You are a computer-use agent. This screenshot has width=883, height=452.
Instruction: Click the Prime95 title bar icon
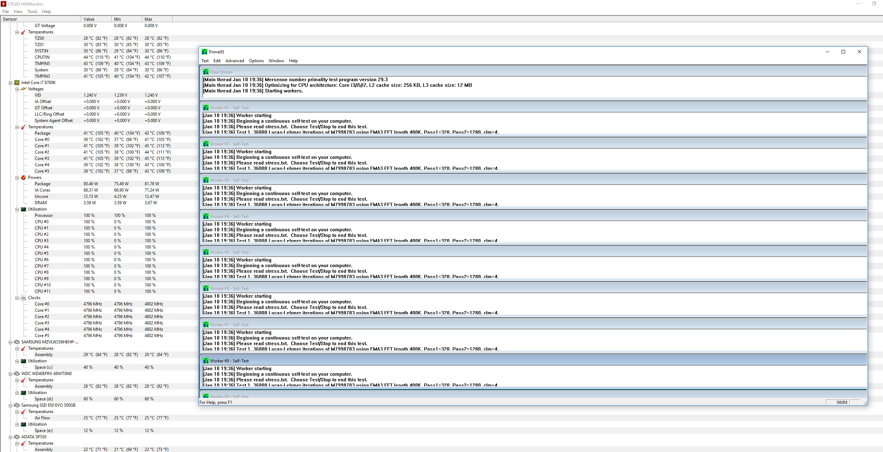204,52
